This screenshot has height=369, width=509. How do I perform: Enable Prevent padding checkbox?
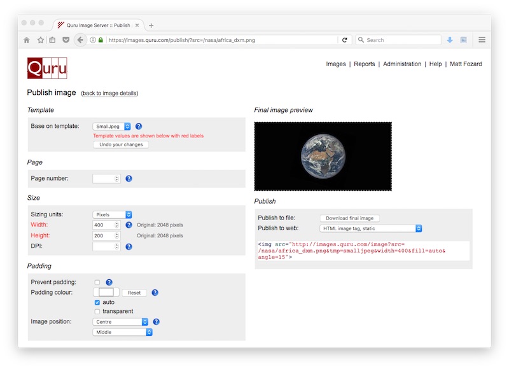coord(97,282)
